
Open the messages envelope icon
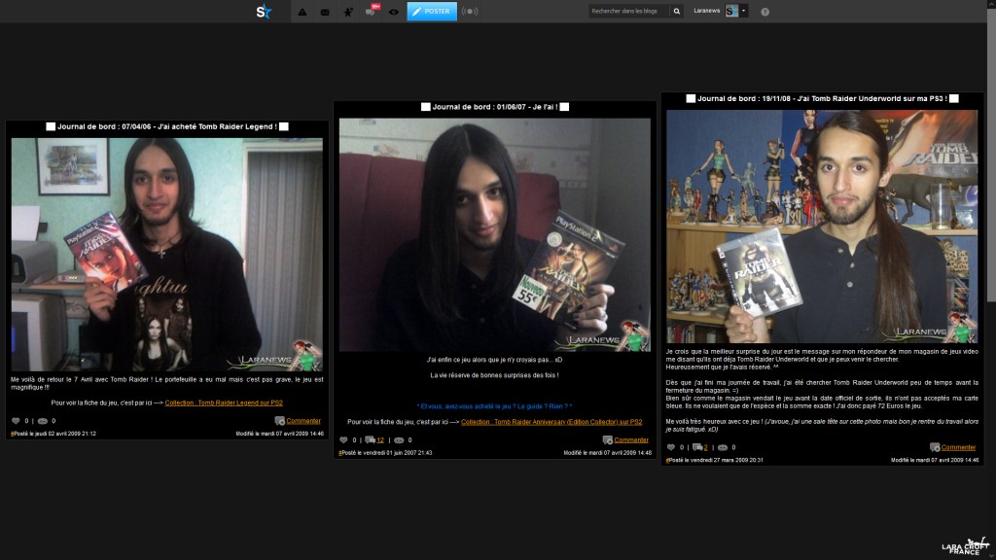point(325,12)
